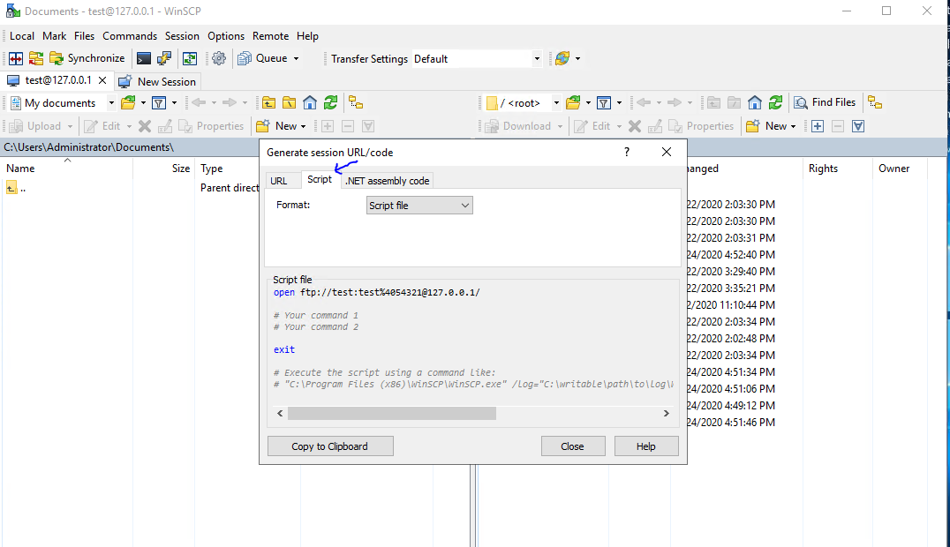Open the New Session tab
950x547 pixels.
coord(157,82)
